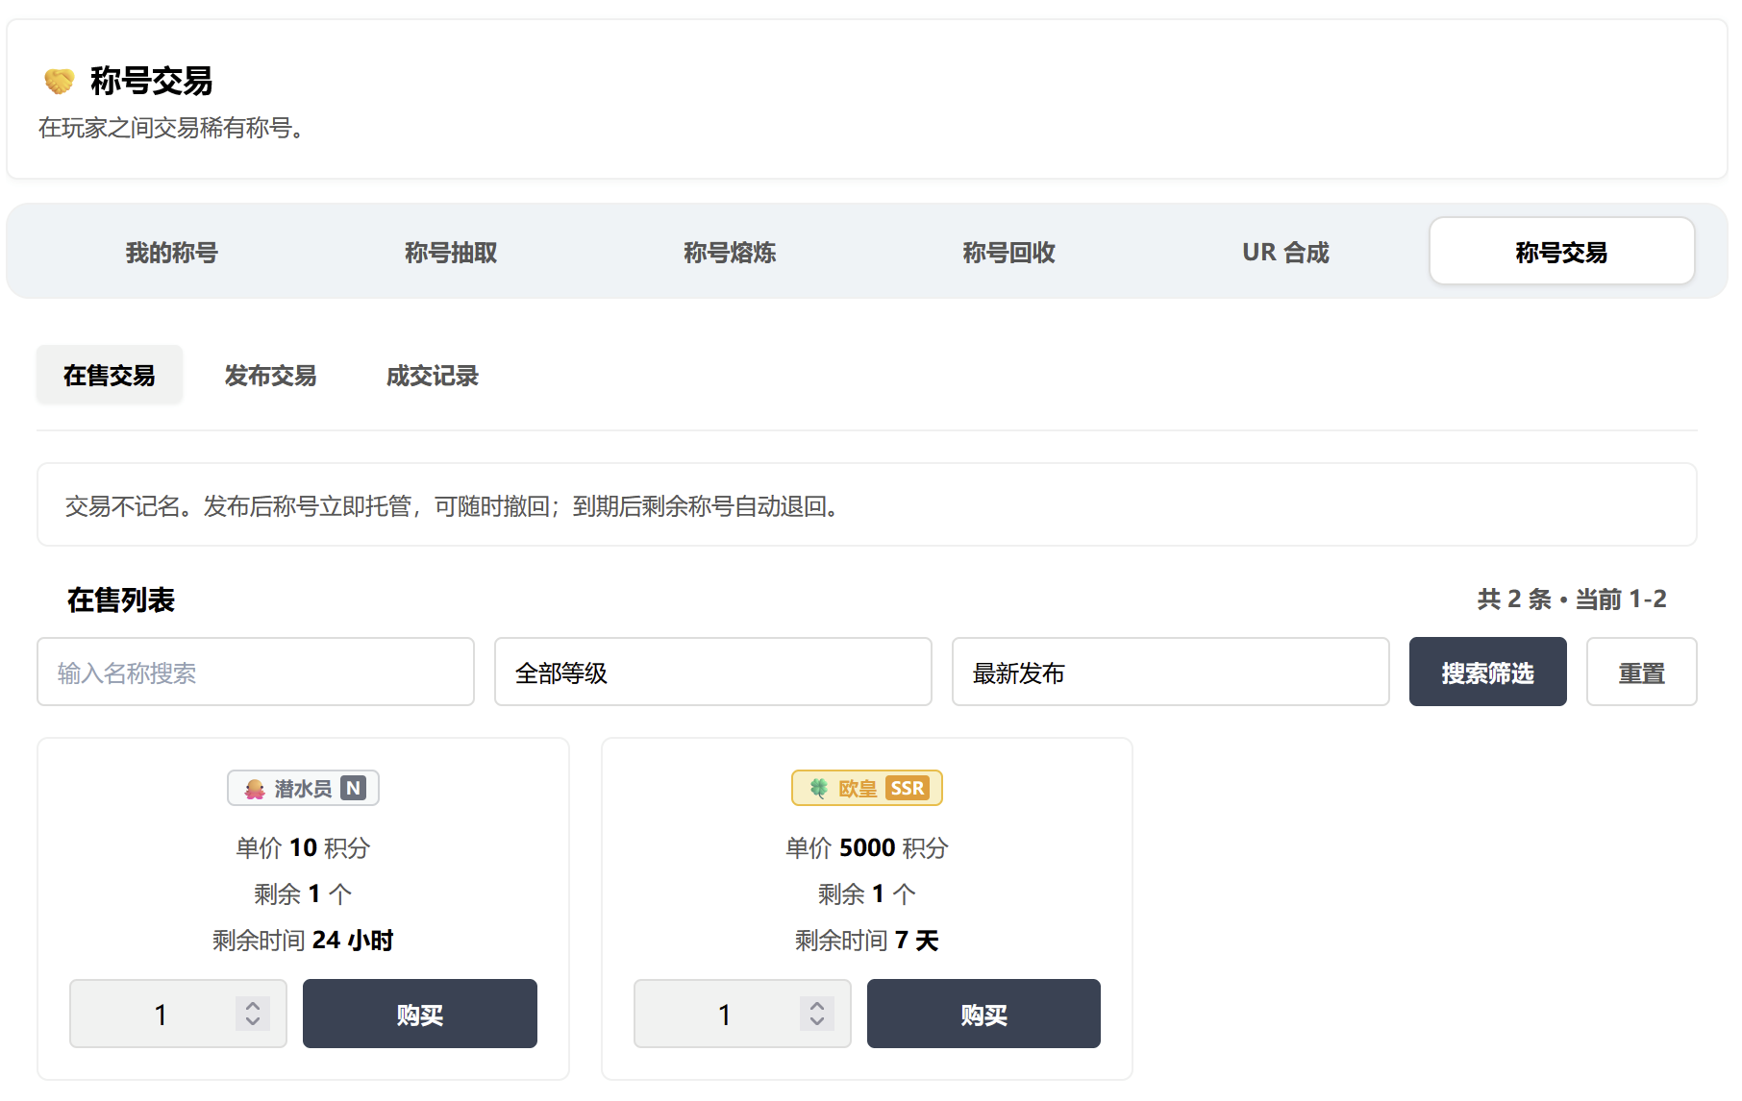Image resolution: width=1742 pixels, height=1101 pixels.
Task: Open the 发布交易 sub-tab
Action: (271, 376)
